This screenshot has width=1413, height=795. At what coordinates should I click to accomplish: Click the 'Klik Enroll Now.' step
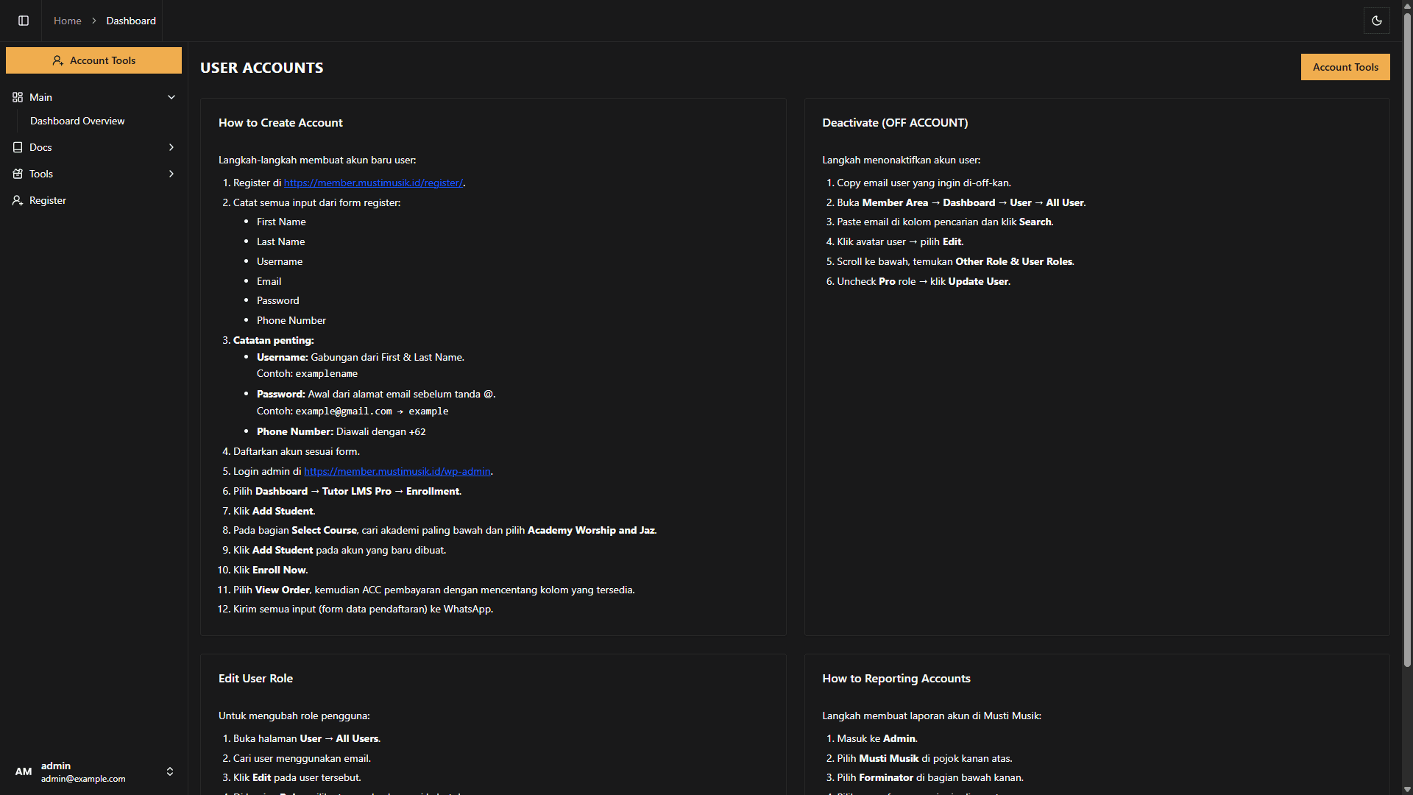[x=271, y=570]
